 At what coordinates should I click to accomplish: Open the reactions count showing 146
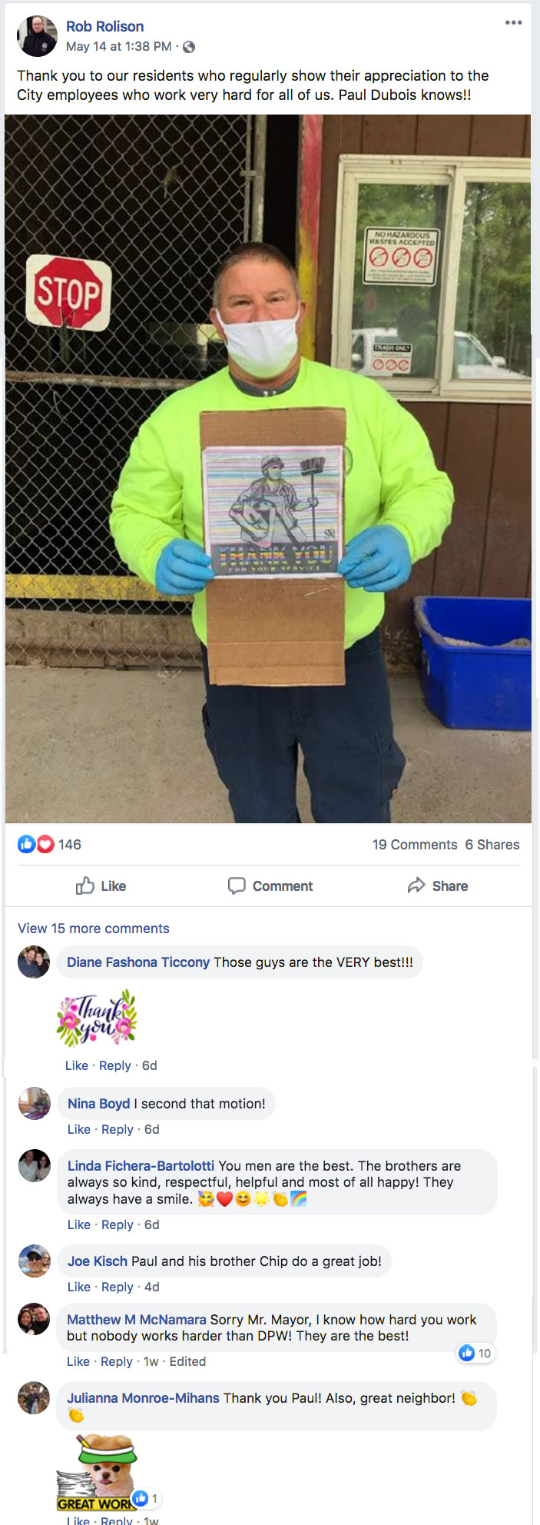pos(49,844)
